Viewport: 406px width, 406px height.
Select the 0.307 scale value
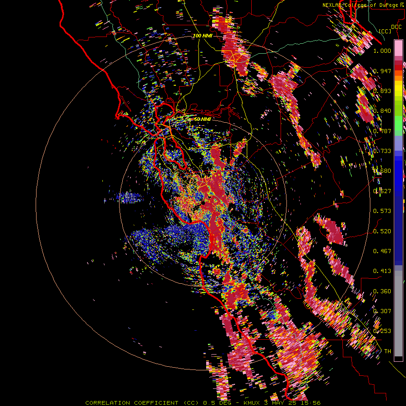coord(382,311)
